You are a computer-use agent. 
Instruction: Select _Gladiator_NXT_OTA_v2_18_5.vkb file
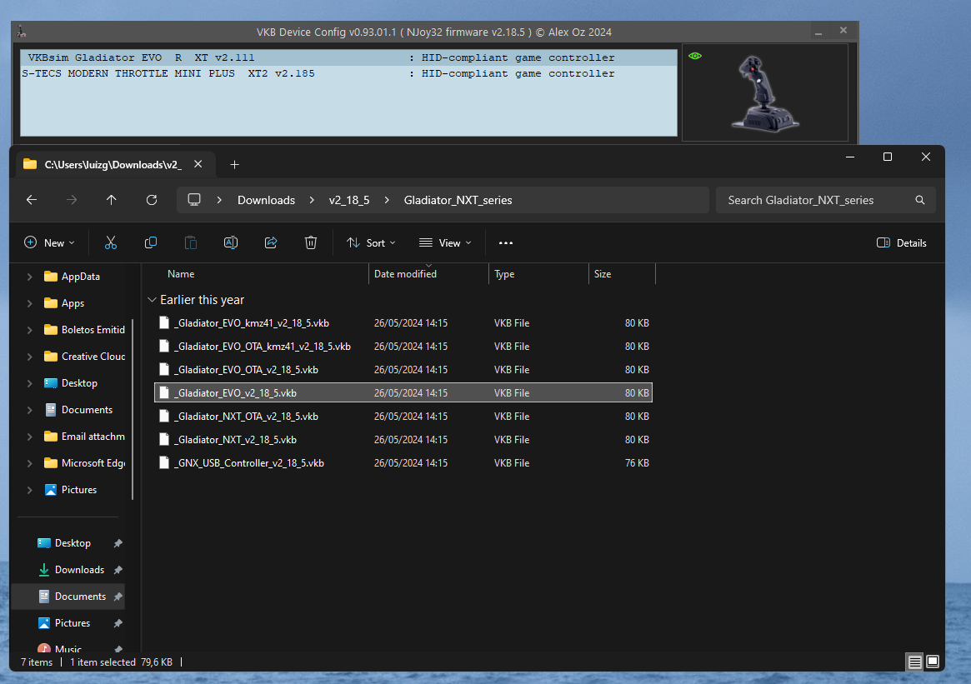click(x=403, y=417)
